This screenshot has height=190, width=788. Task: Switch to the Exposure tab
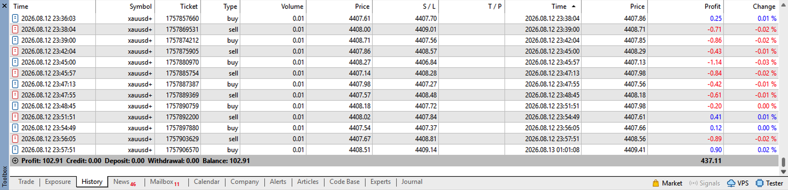point(58,182)
